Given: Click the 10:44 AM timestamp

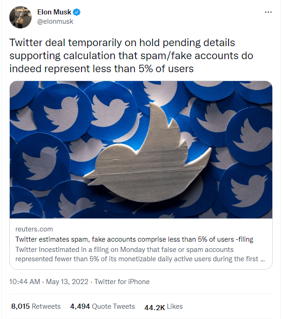Looking at the screenshot, I should [24, 281].
